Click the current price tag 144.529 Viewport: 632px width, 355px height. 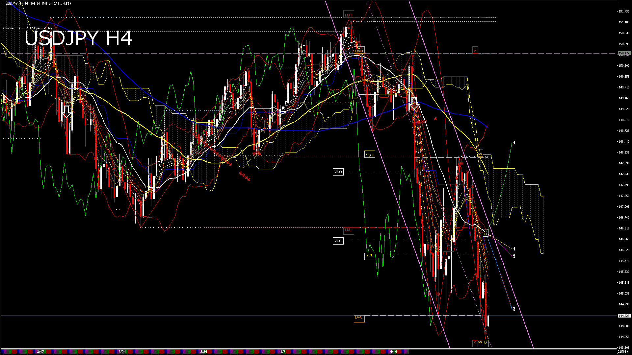tap(624, 316)
